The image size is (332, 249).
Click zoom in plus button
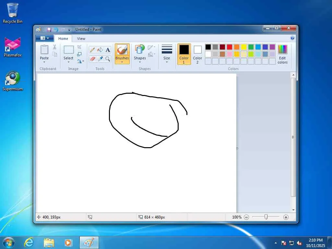tap(286, 217)
